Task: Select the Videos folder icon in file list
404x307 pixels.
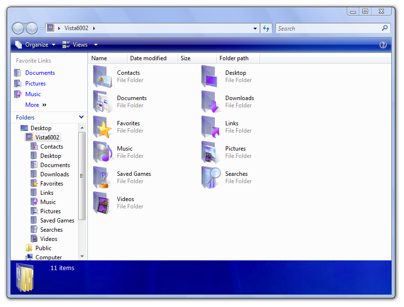Action: 103,203
